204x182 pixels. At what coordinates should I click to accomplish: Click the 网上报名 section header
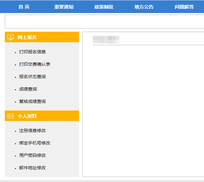pyautogui.click(x=42, y=37)
